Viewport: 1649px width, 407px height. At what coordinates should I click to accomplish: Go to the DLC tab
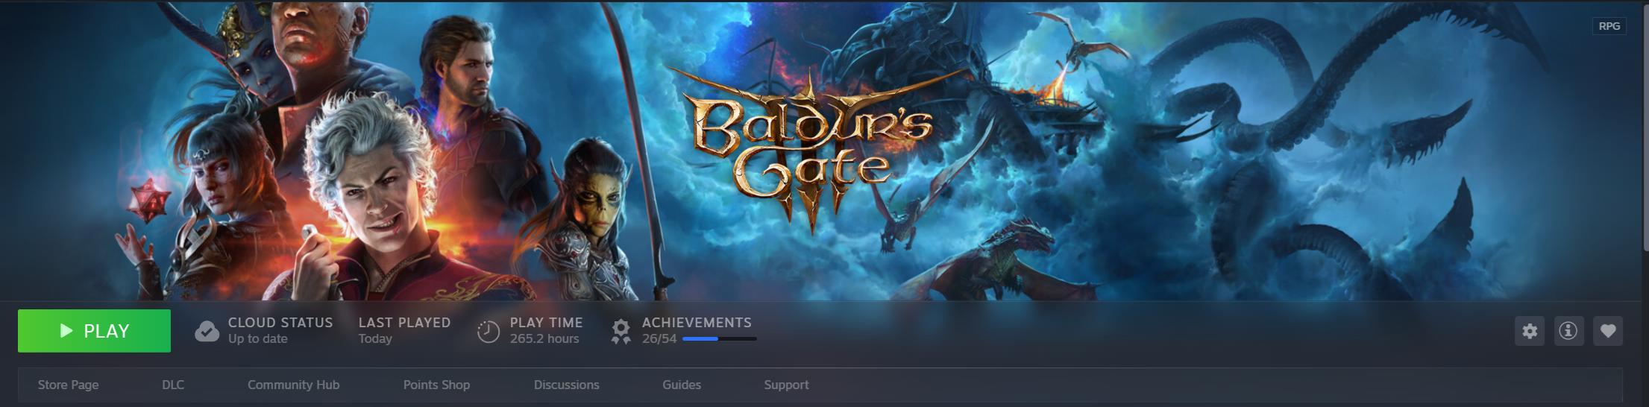[x=173, y=385]
